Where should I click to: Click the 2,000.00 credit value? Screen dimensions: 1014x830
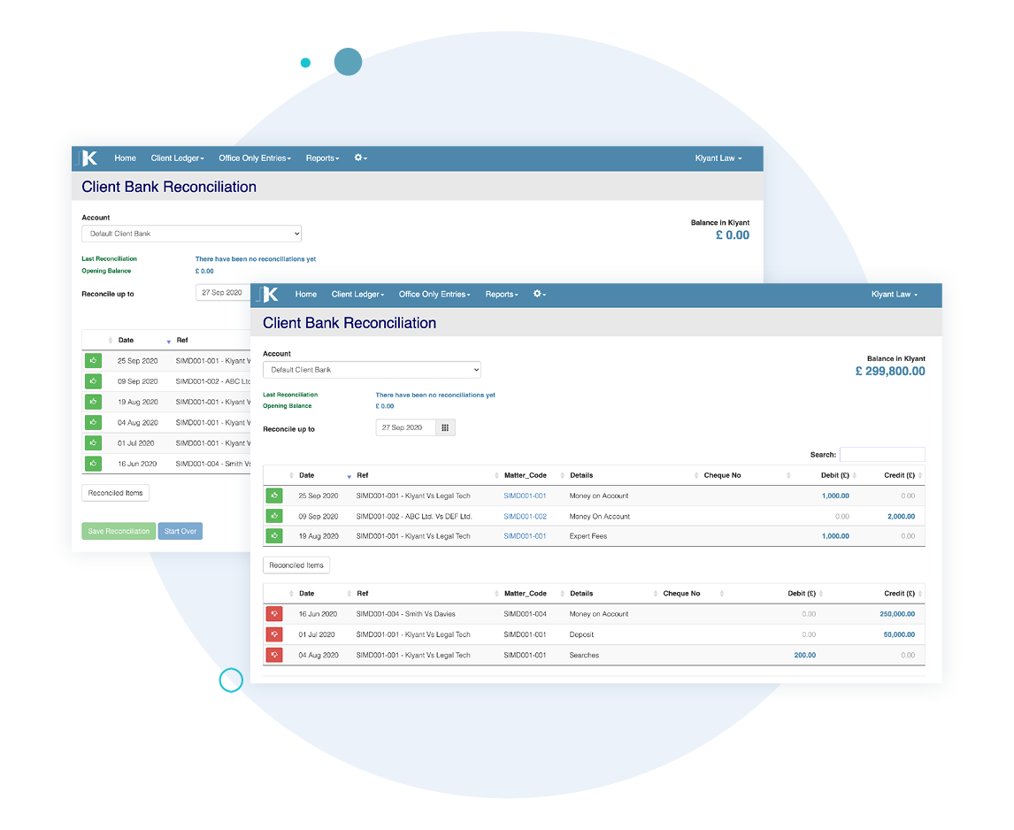tap(901, 517)
